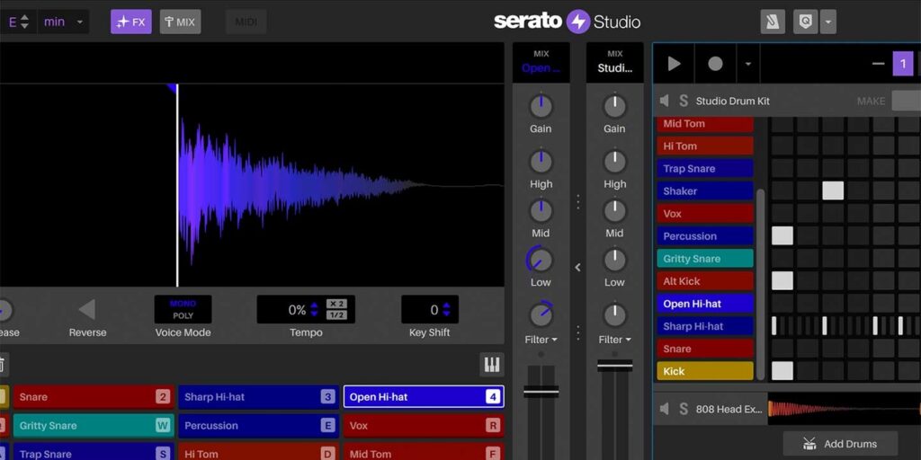Adjust the Studio deck Low knob
This screenshot has height=460, width=921.
coord(615,260)
